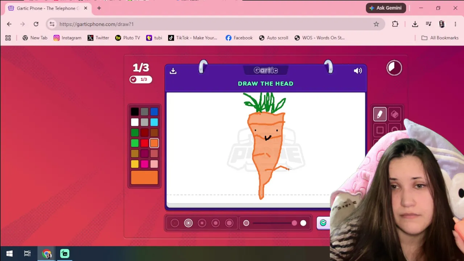The image size is (464, 261).
Task: Open the Chrome three-dot menu
Action: click(x=455, y=24)
